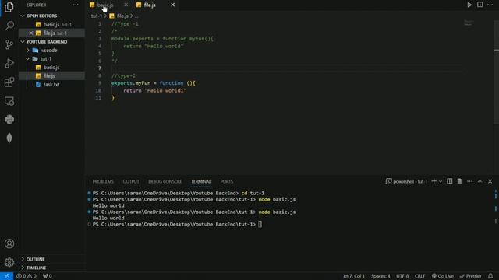Change Spaces: 4 indentation setting
Screen dimensions: 499x280
pos(380,276)
